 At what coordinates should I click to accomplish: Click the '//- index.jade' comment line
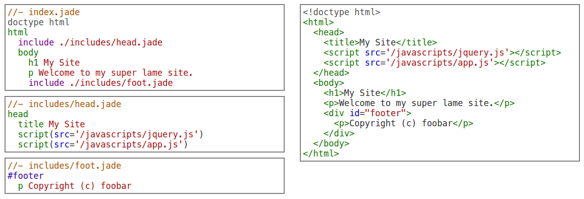(x=43, y=12)
